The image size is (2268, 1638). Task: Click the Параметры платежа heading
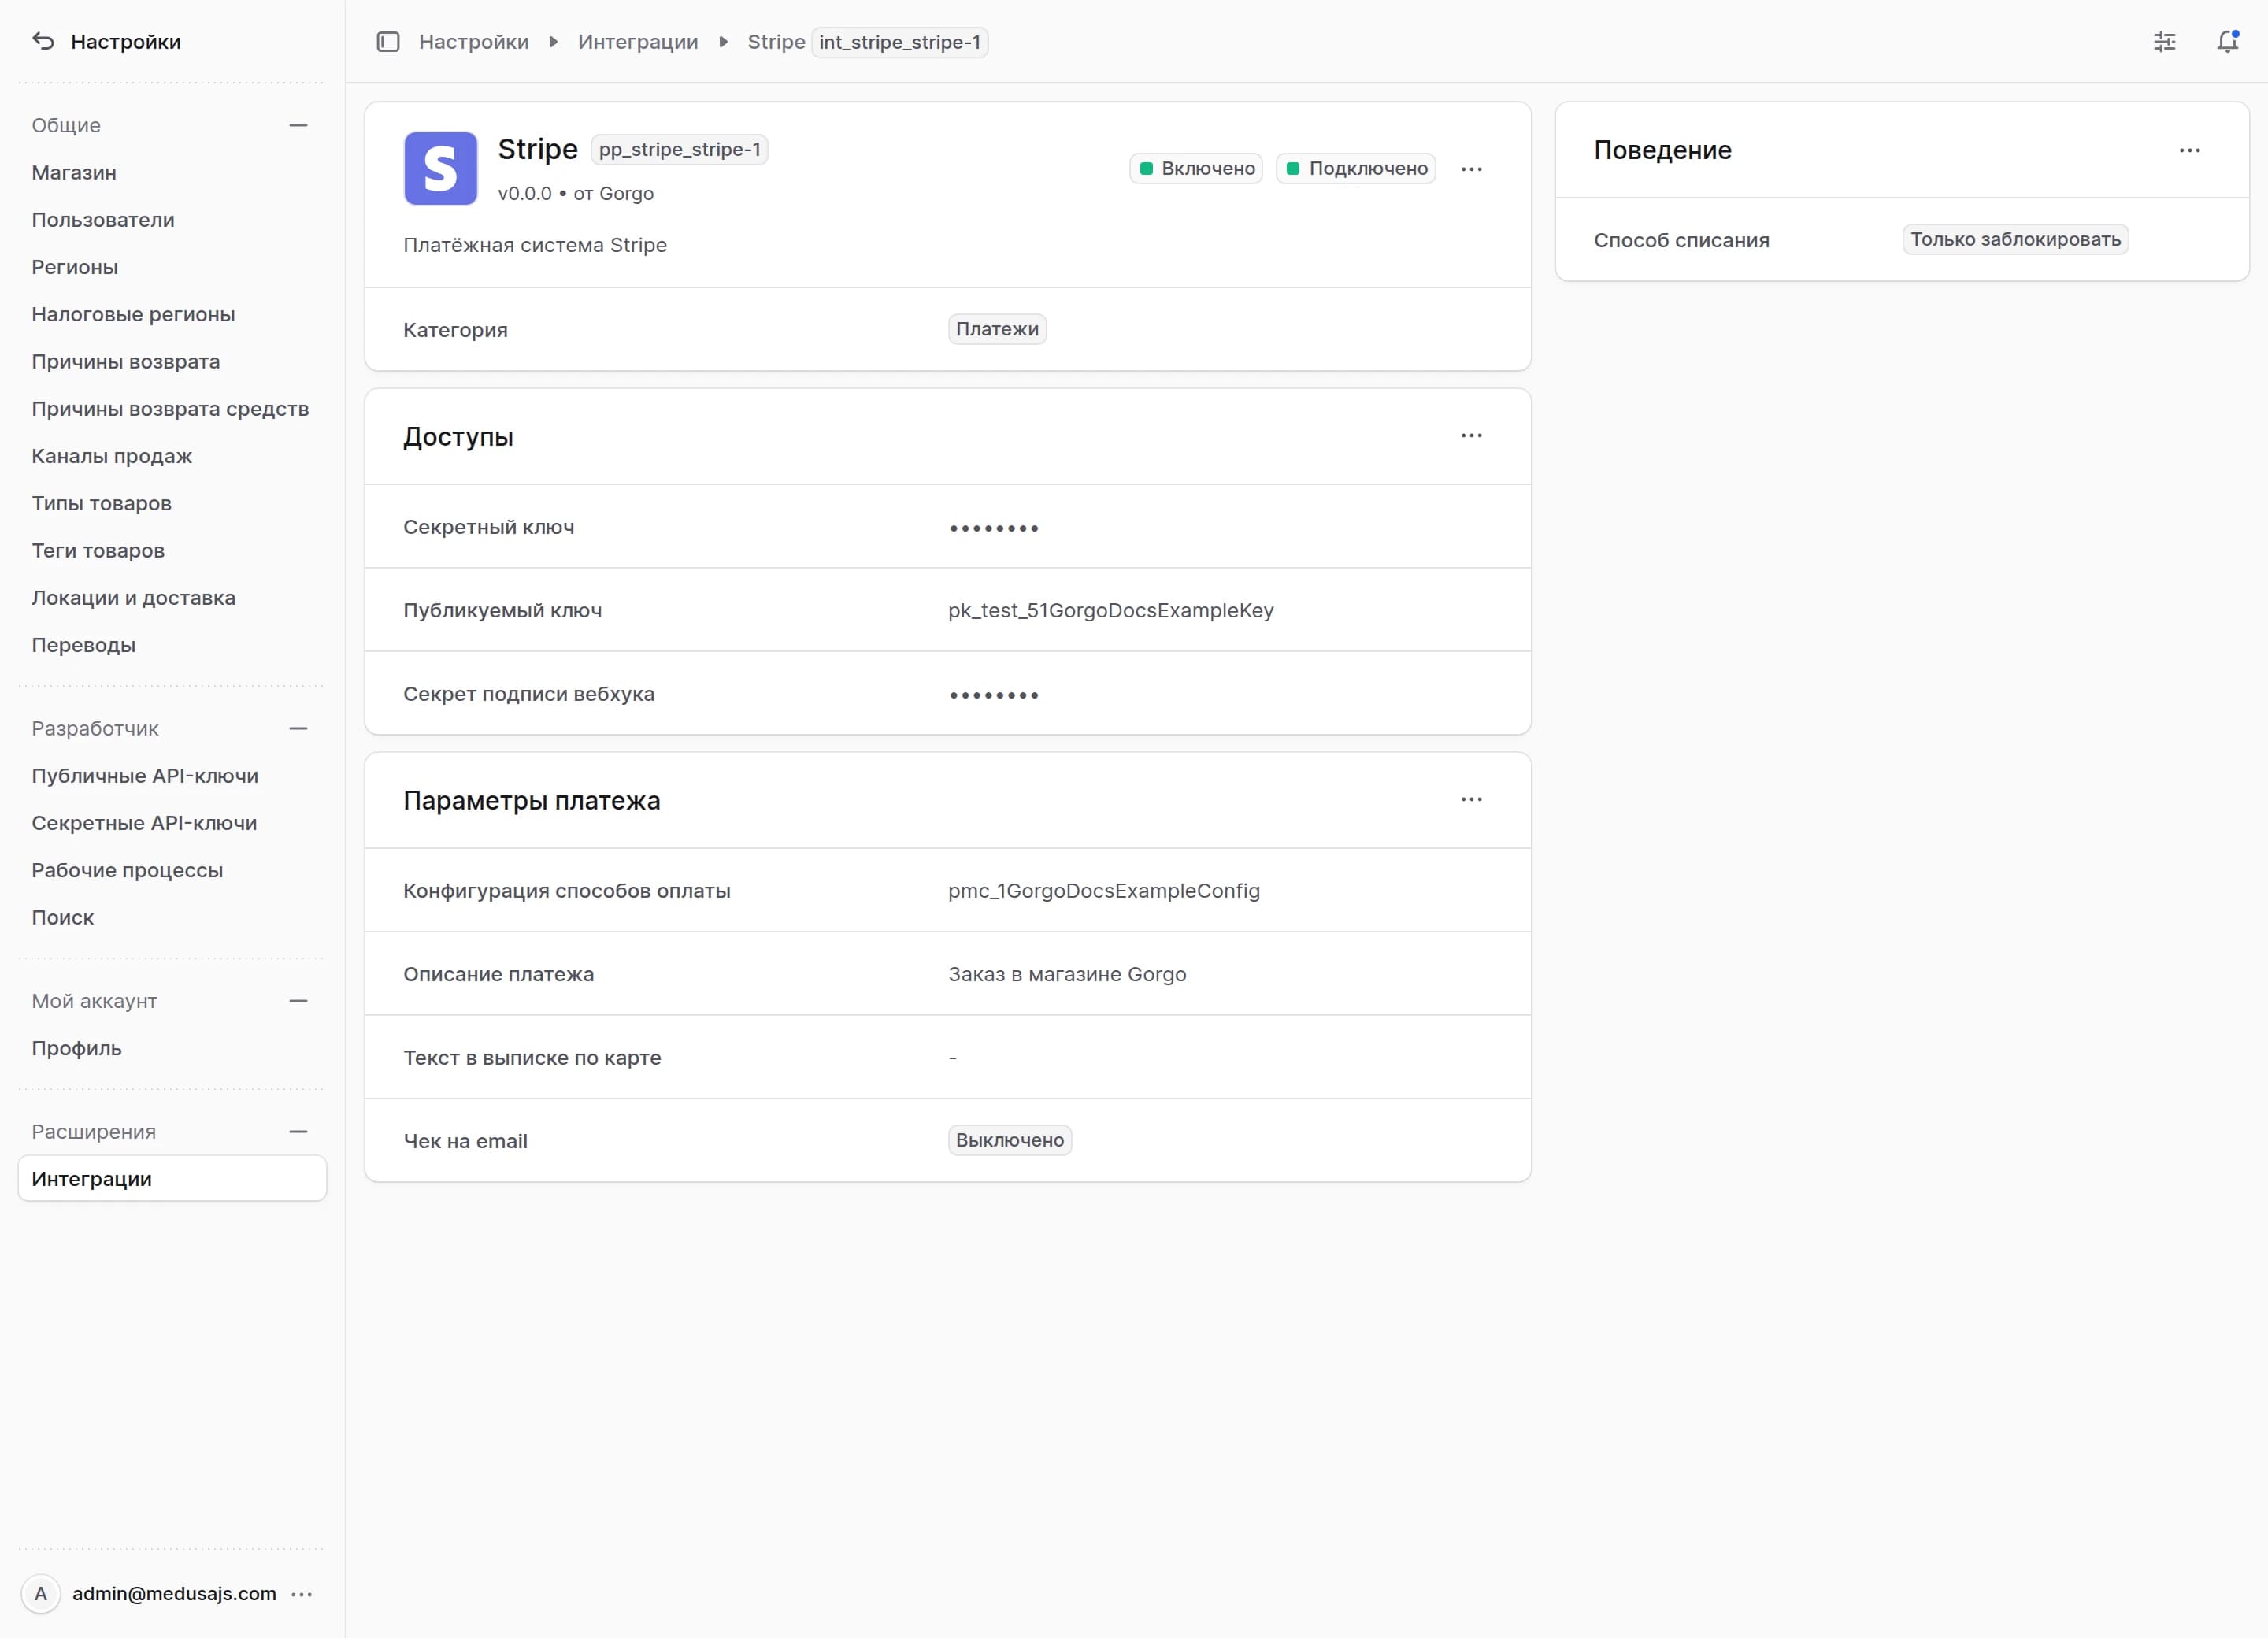pyautogui.click(x=531, y=801)
